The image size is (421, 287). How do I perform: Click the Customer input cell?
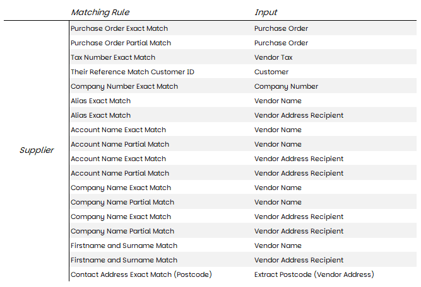(271, 72)
